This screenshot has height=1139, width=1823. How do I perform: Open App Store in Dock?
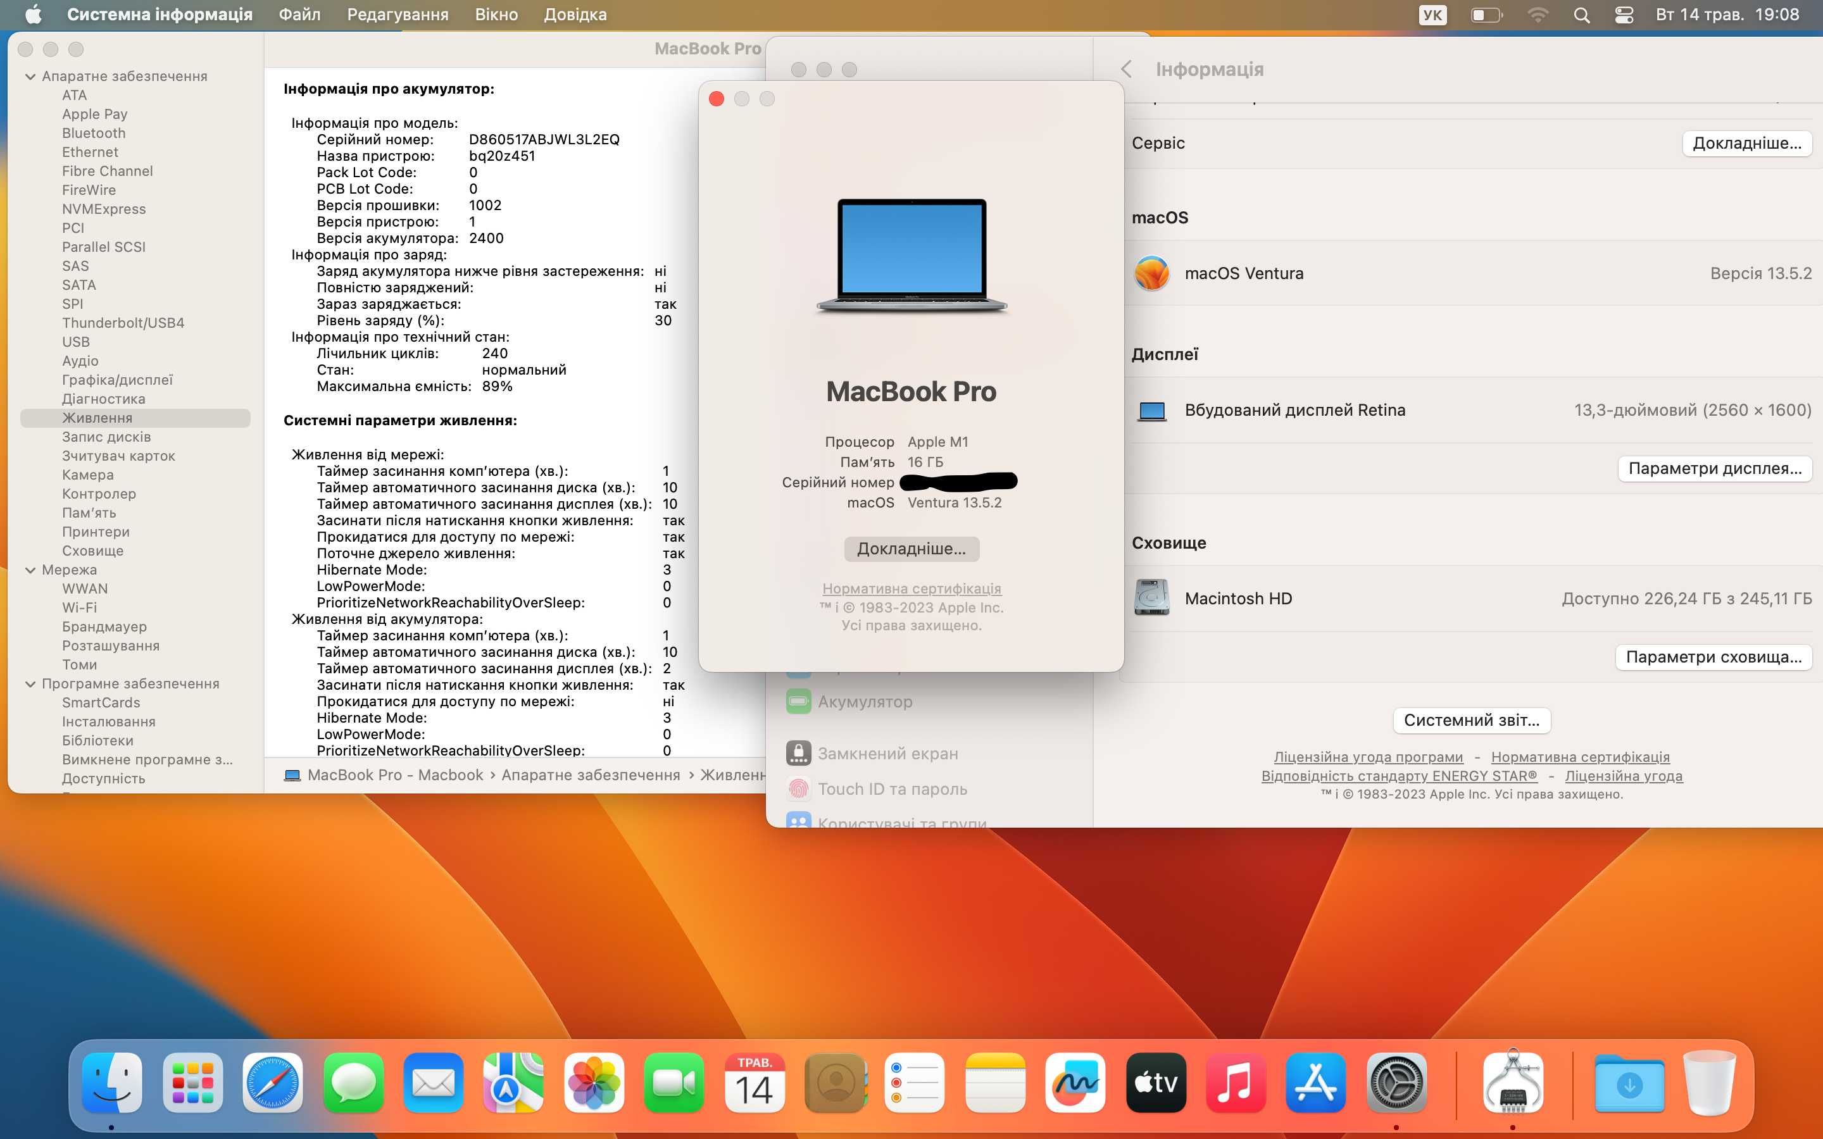point(1316,1083)
